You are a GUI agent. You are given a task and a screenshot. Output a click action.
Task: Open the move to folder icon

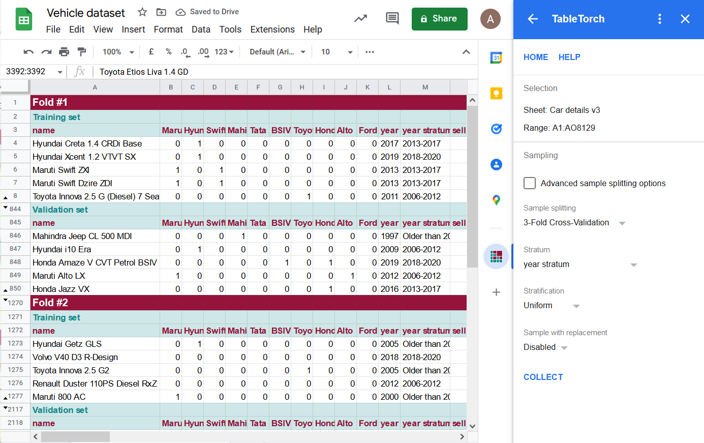tap(161, 12)
